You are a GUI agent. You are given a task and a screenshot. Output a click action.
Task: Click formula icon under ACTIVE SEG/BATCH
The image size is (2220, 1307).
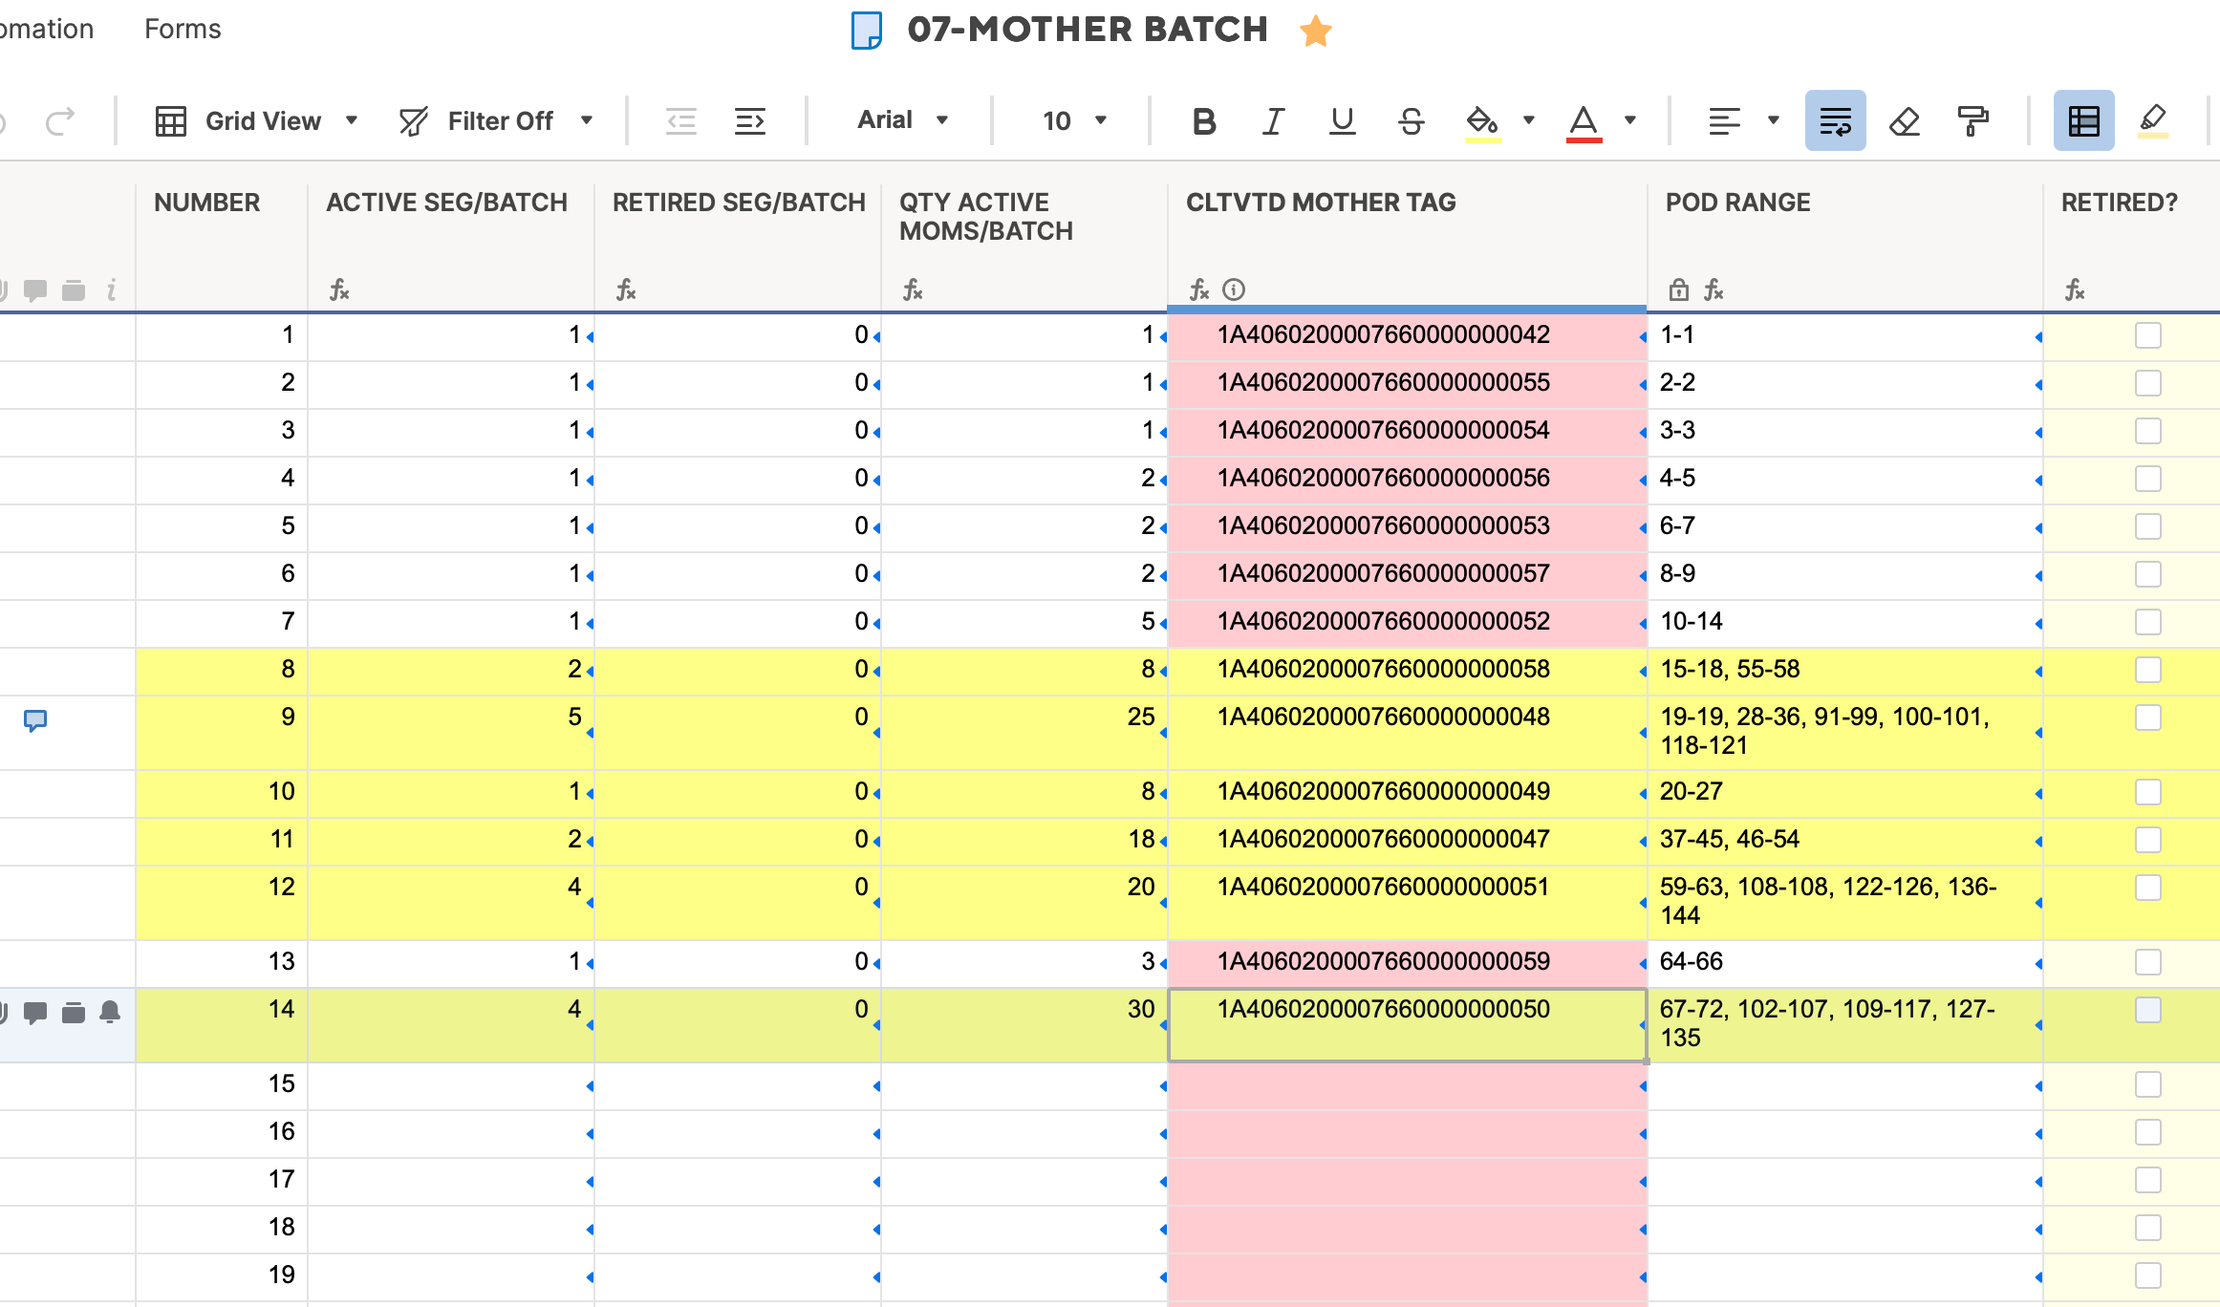pos(339,289)
